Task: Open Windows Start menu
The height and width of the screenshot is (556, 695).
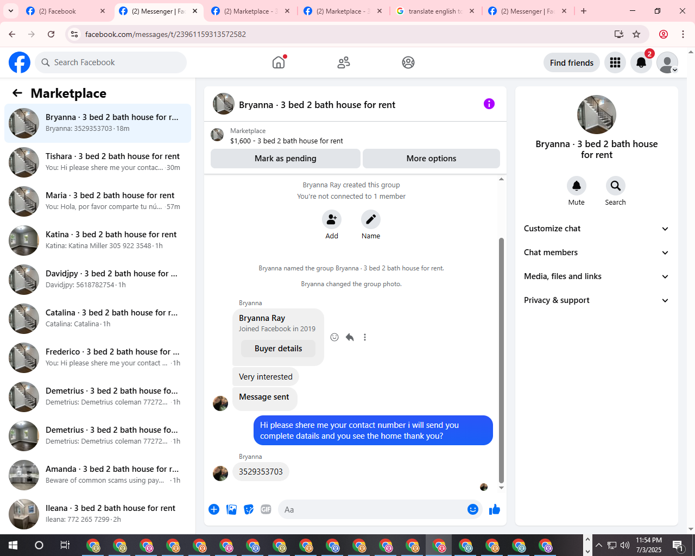Action: click(13, 545)
